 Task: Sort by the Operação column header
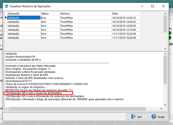[24, 13]
